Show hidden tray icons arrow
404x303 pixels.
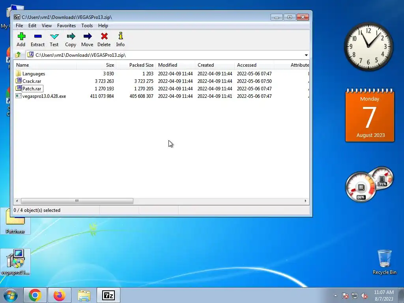[335, 296]
